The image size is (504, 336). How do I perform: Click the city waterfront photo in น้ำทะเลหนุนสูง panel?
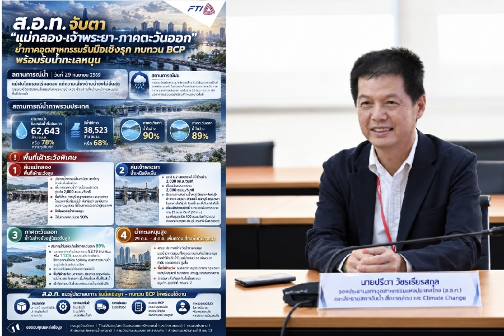coord(133,265)
